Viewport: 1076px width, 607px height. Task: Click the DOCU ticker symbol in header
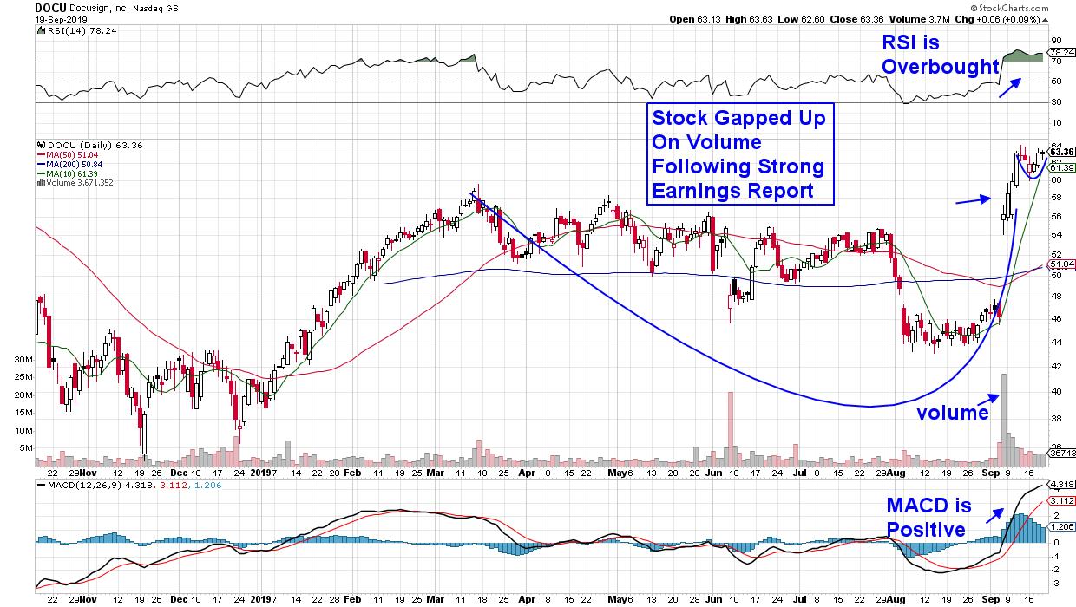coord(49,6)
